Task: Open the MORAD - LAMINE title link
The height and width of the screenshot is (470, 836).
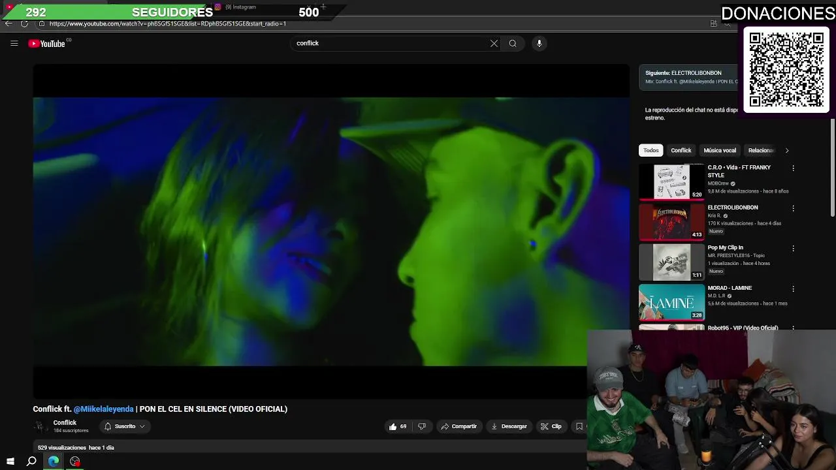Action: click(x=730, y=288)
